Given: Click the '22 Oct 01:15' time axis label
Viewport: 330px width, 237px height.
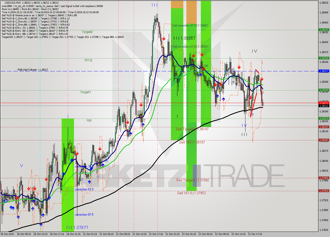Looking at the screenshot, I should pyautogui.click(x=189, y=234).
